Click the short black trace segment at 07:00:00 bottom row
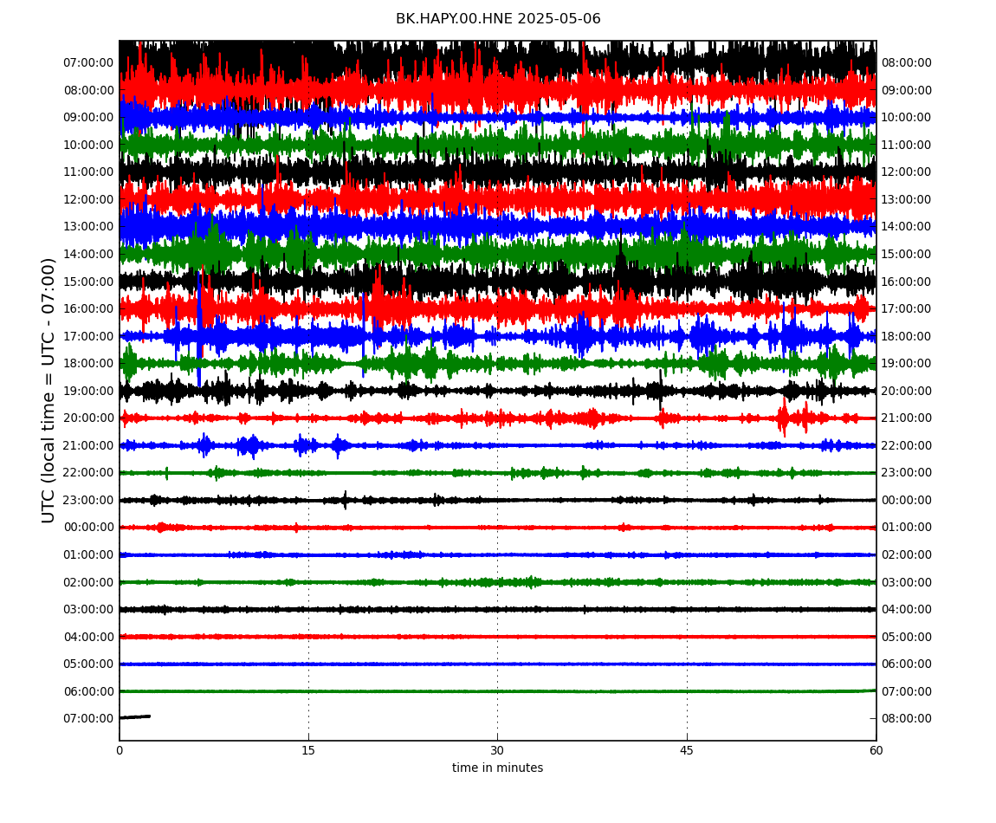 [134, 716]
